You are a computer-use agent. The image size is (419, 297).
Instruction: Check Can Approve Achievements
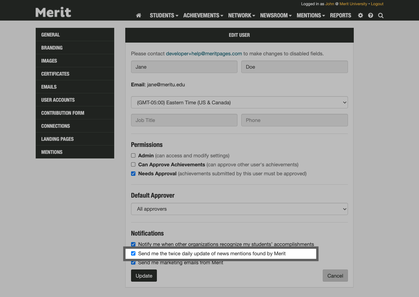(133, 164)
